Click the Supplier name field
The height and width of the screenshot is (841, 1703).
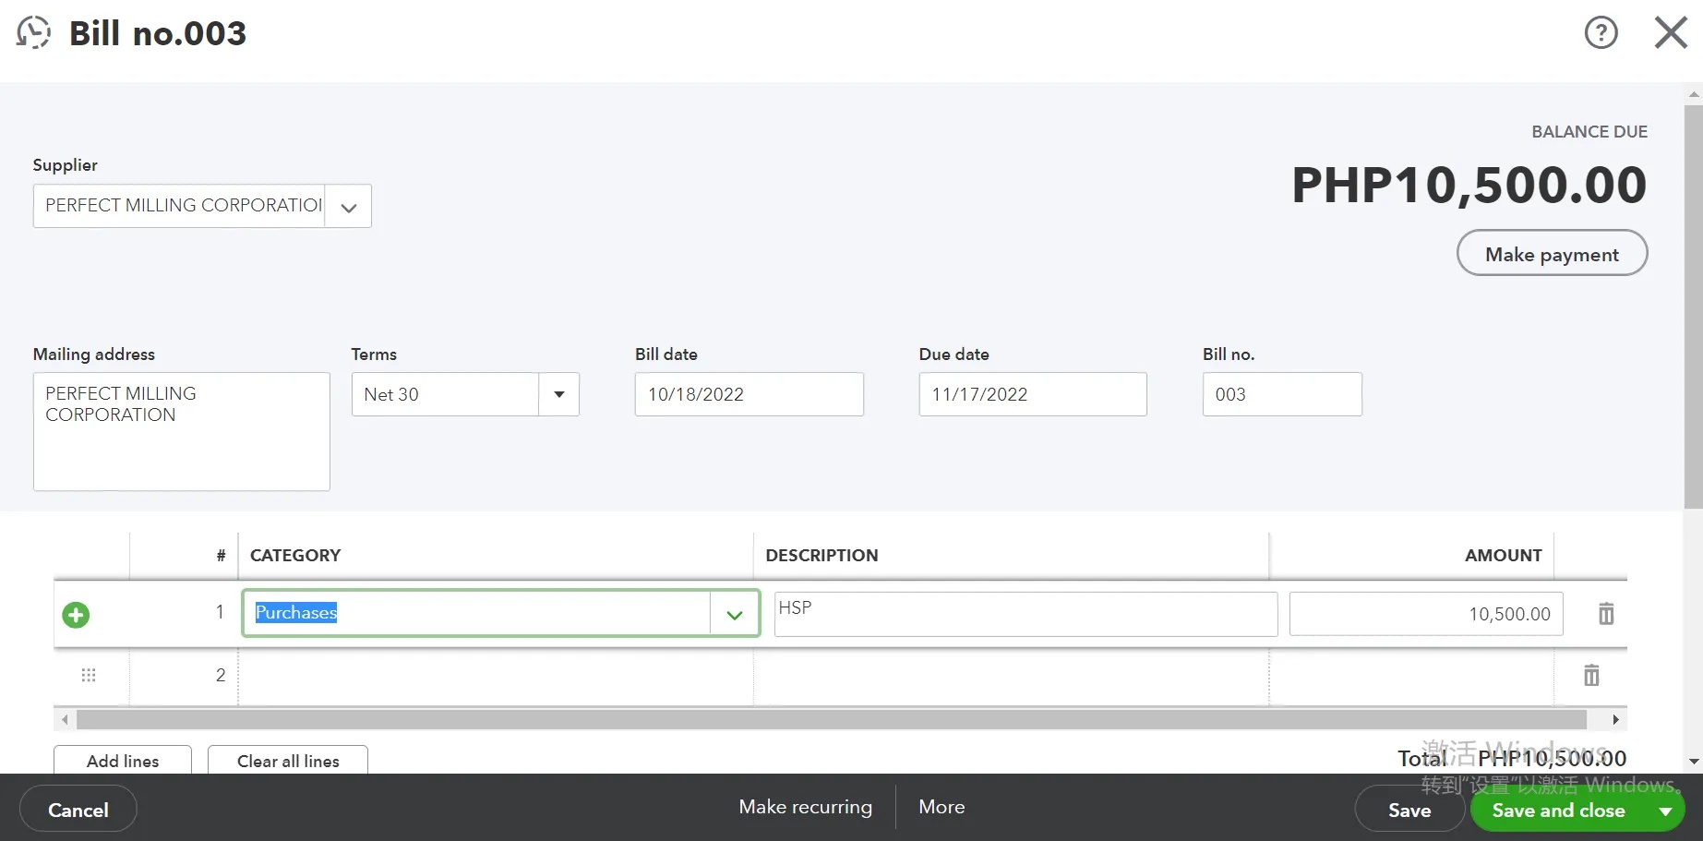click(x=180, y=206)
